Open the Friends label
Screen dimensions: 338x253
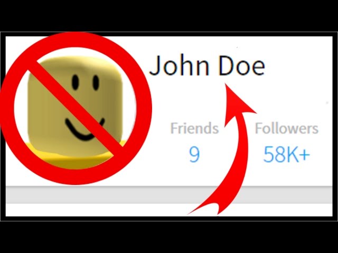(194, 129)
